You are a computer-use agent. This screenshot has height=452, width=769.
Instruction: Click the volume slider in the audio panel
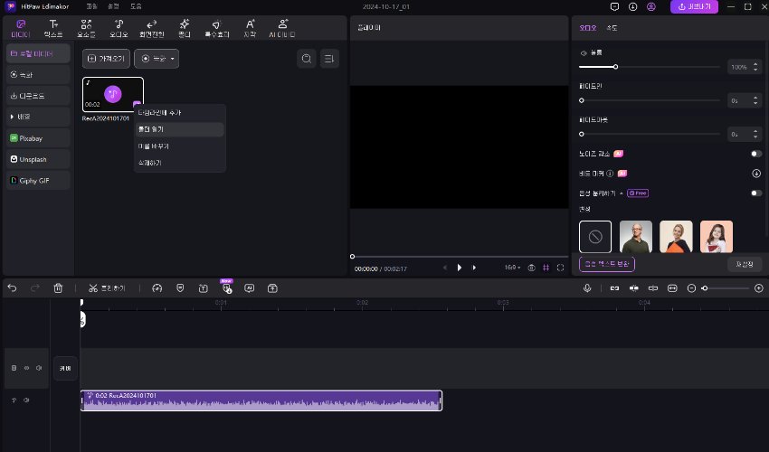[616, 67]
